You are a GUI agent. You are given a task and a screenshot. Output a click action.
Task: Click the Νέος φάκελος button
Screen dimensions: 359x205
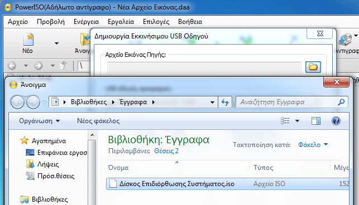(98, 121)
